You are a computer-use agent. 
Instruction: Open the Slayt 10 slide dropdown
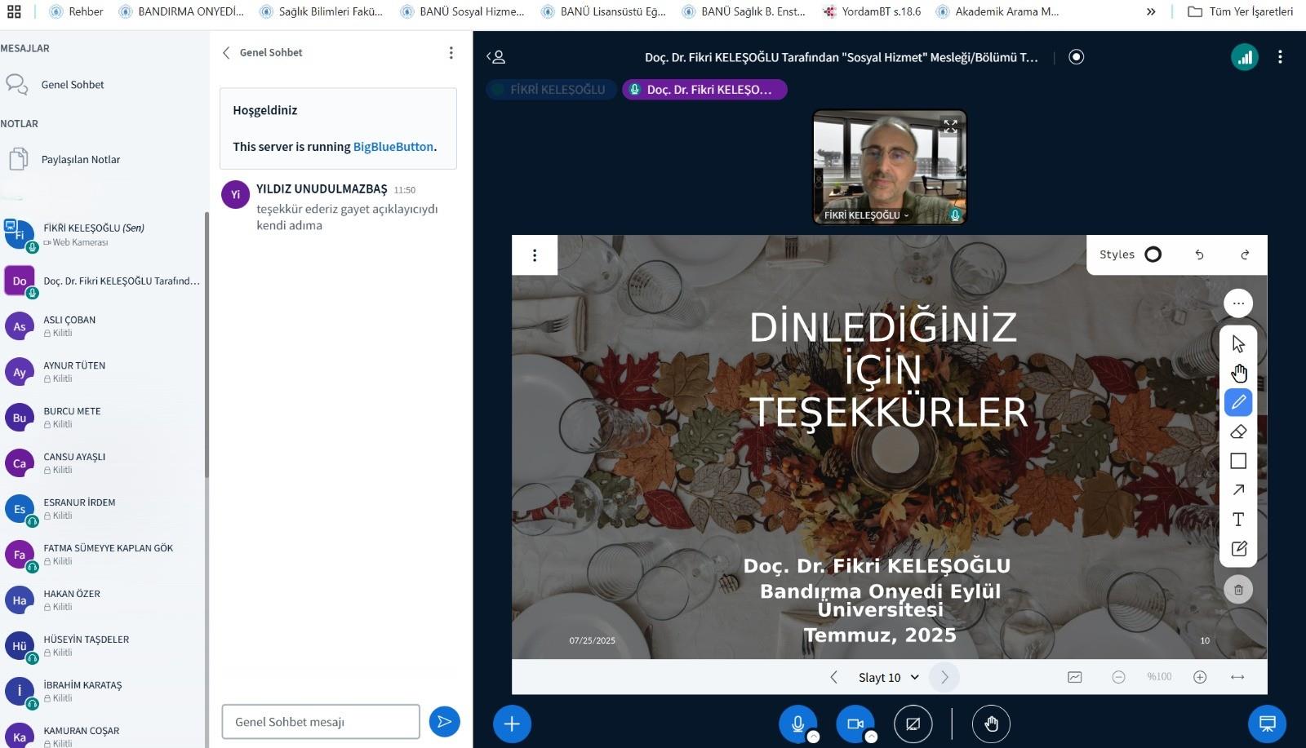[889, 677]
